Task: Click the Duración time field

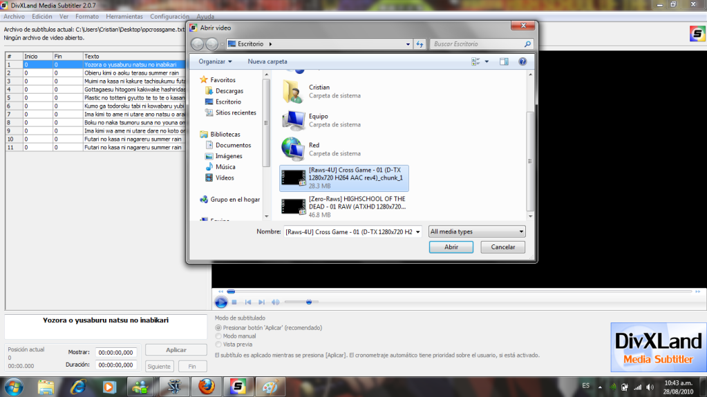Action: pyautogui.click(x=116, y=365)
